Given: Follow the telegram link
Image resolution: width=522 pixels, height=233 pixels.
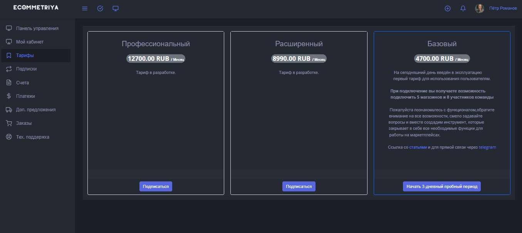Looking at the screenshot, I should pos(487,148).
